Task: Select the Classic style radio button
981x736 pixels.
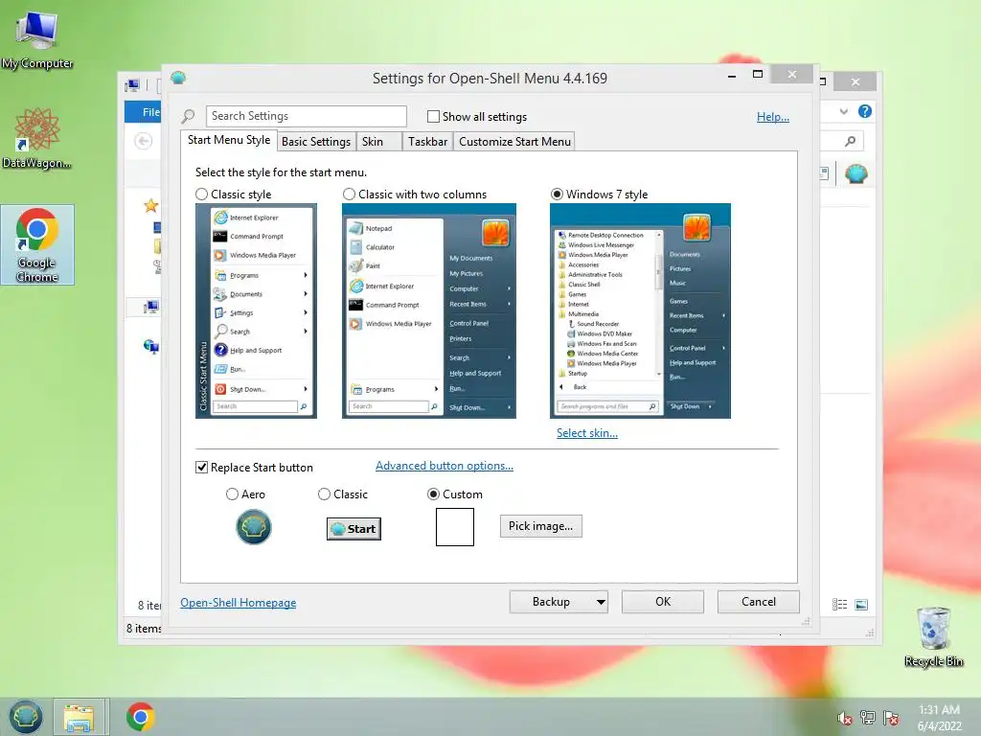Action: pyautogui.click(x=201, y=194)
